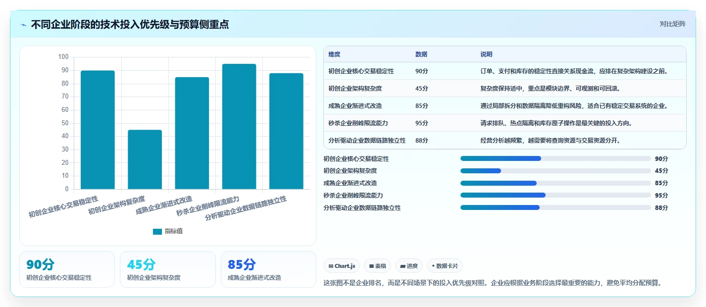This screenshot has width=706, height=307.
Task: Click the 85分 value in table
Action: pos(422,106)
